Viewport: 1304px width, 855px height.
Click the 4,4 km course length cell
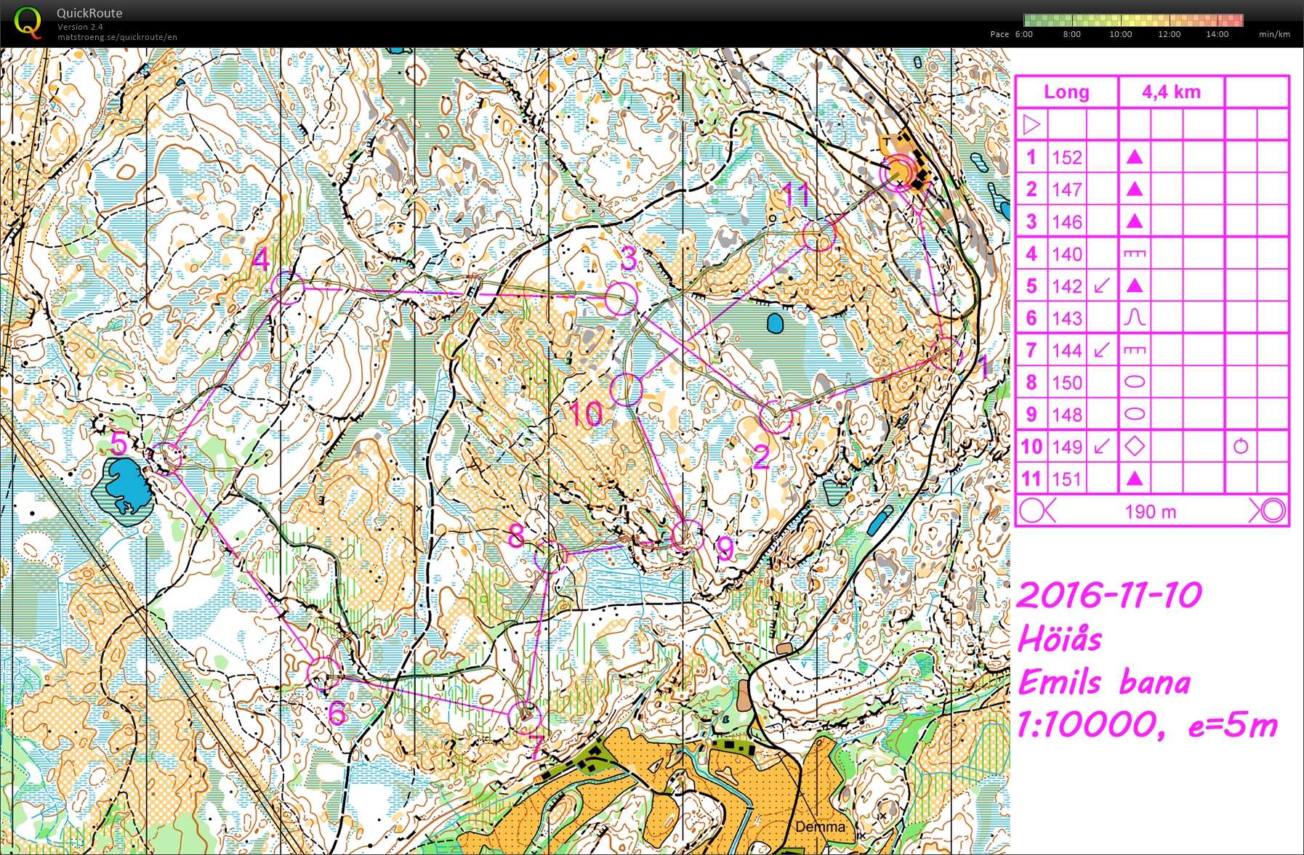[x=1171, y=92]
